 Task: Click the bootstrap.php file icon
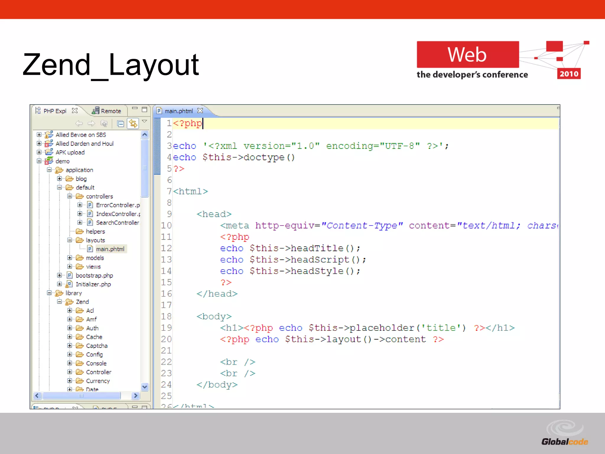(69, 275)
